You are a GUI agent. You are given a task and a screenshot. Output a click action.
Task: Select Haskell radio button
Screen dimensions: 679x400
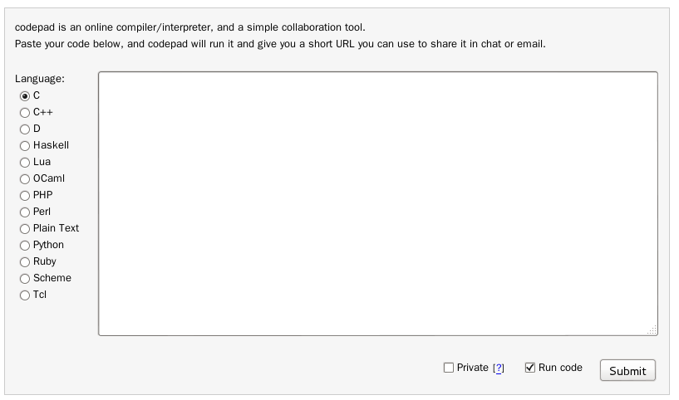click(25, 145)
